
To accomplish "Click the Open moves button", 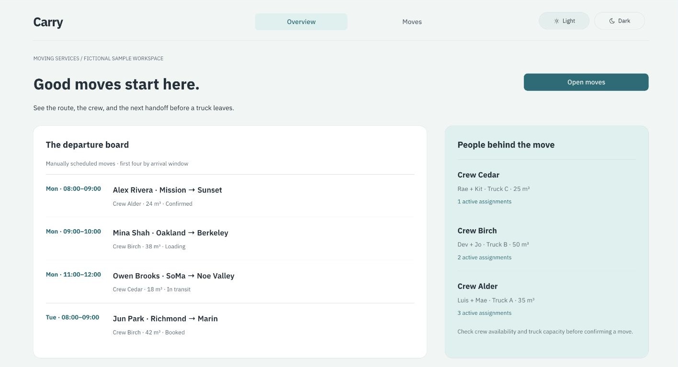I will (586, 82).
